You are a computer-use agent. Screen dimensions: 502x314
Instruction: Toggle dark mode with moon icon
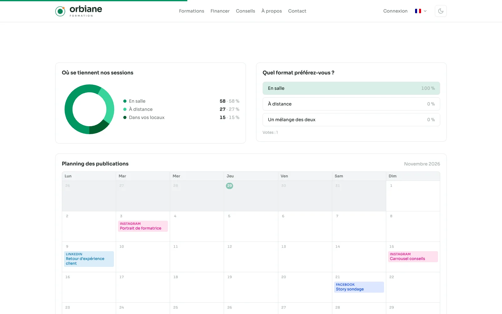coord(441,11)
